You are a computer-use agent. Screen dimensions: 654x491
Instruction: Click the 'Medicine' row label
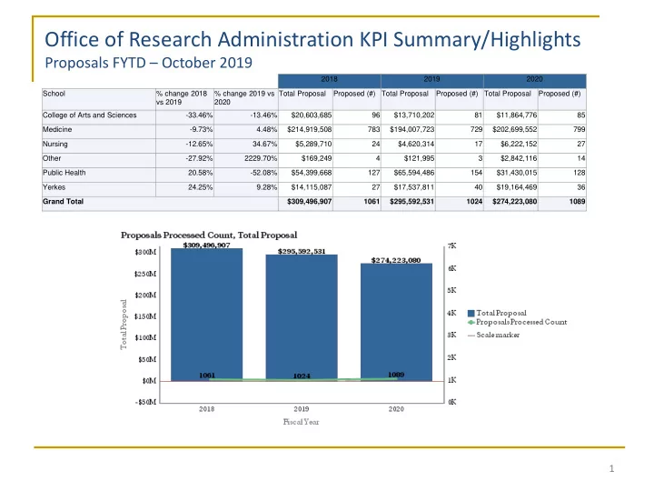(98, 130)
